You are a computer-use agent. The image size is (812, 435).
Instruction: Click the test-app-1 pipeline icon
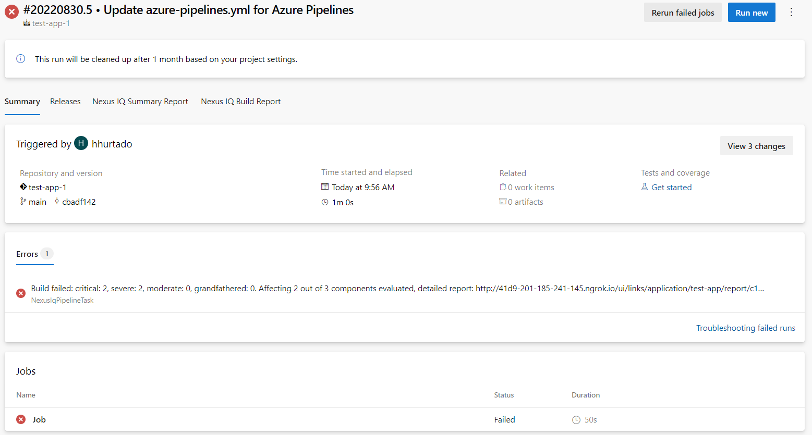coord(26,23)
